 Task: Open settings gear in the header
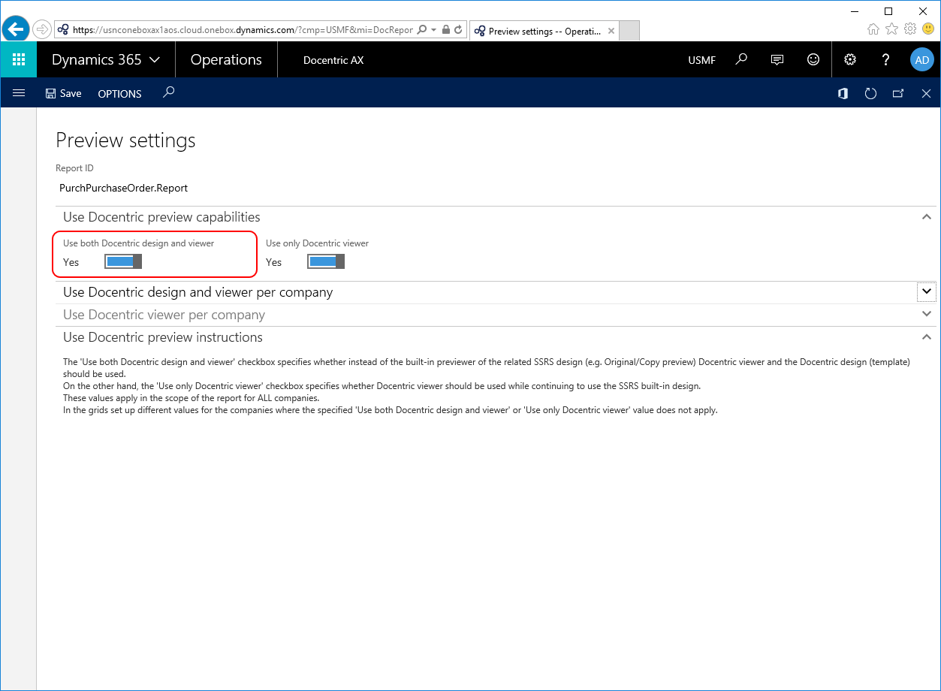(x=850, y=59)
